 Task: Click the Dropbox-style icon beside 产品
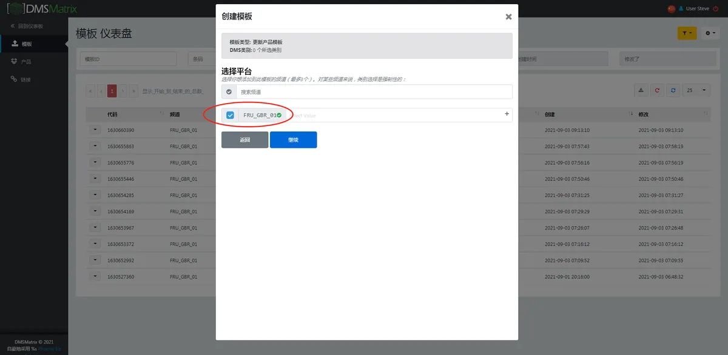tap(15, 61)
